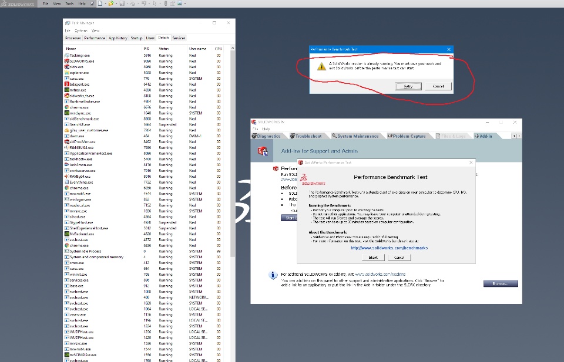Open dropdown arrow next to Undo icon
The image size is (564, 362).
point(149,4)
